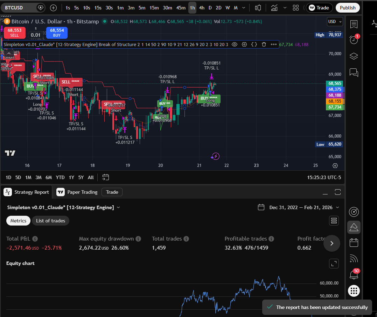Switch to the List of trades view
This screenshot has width=377, height=317.
click(x=50, y=221)
